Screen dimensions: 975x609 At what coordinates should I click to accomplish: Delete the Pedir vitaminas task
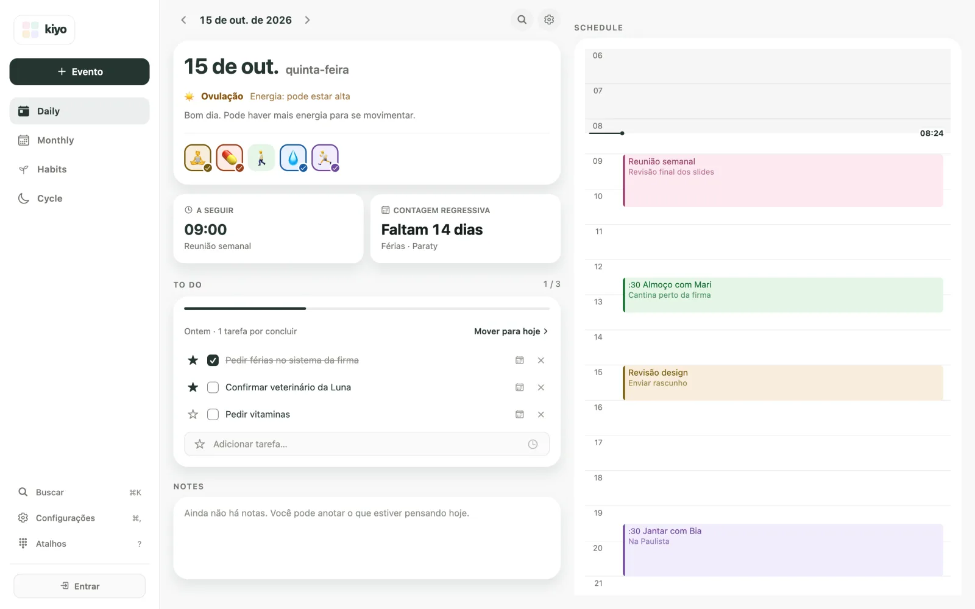(x=541, y=414)
